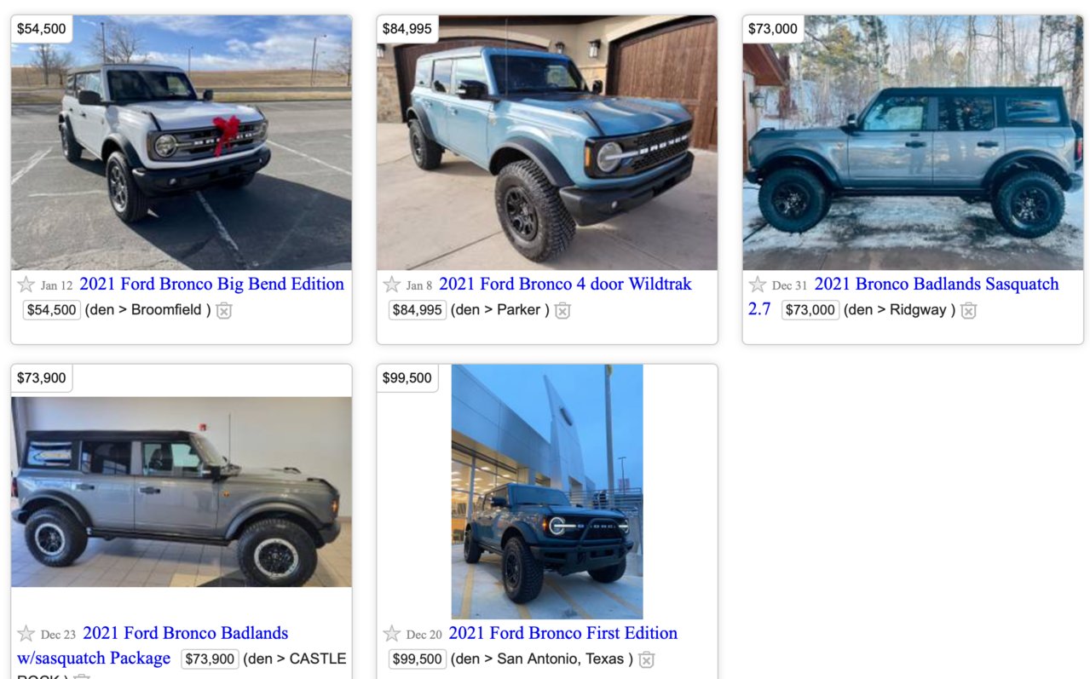Hide the San Antonio First Edition listing

[x=647, y=659]
